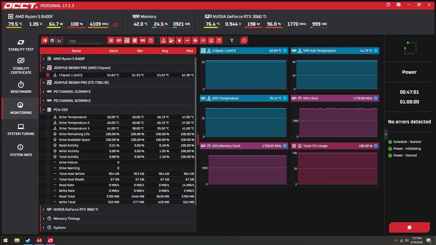Select the Monitoring section

click(x=21, y=108)
